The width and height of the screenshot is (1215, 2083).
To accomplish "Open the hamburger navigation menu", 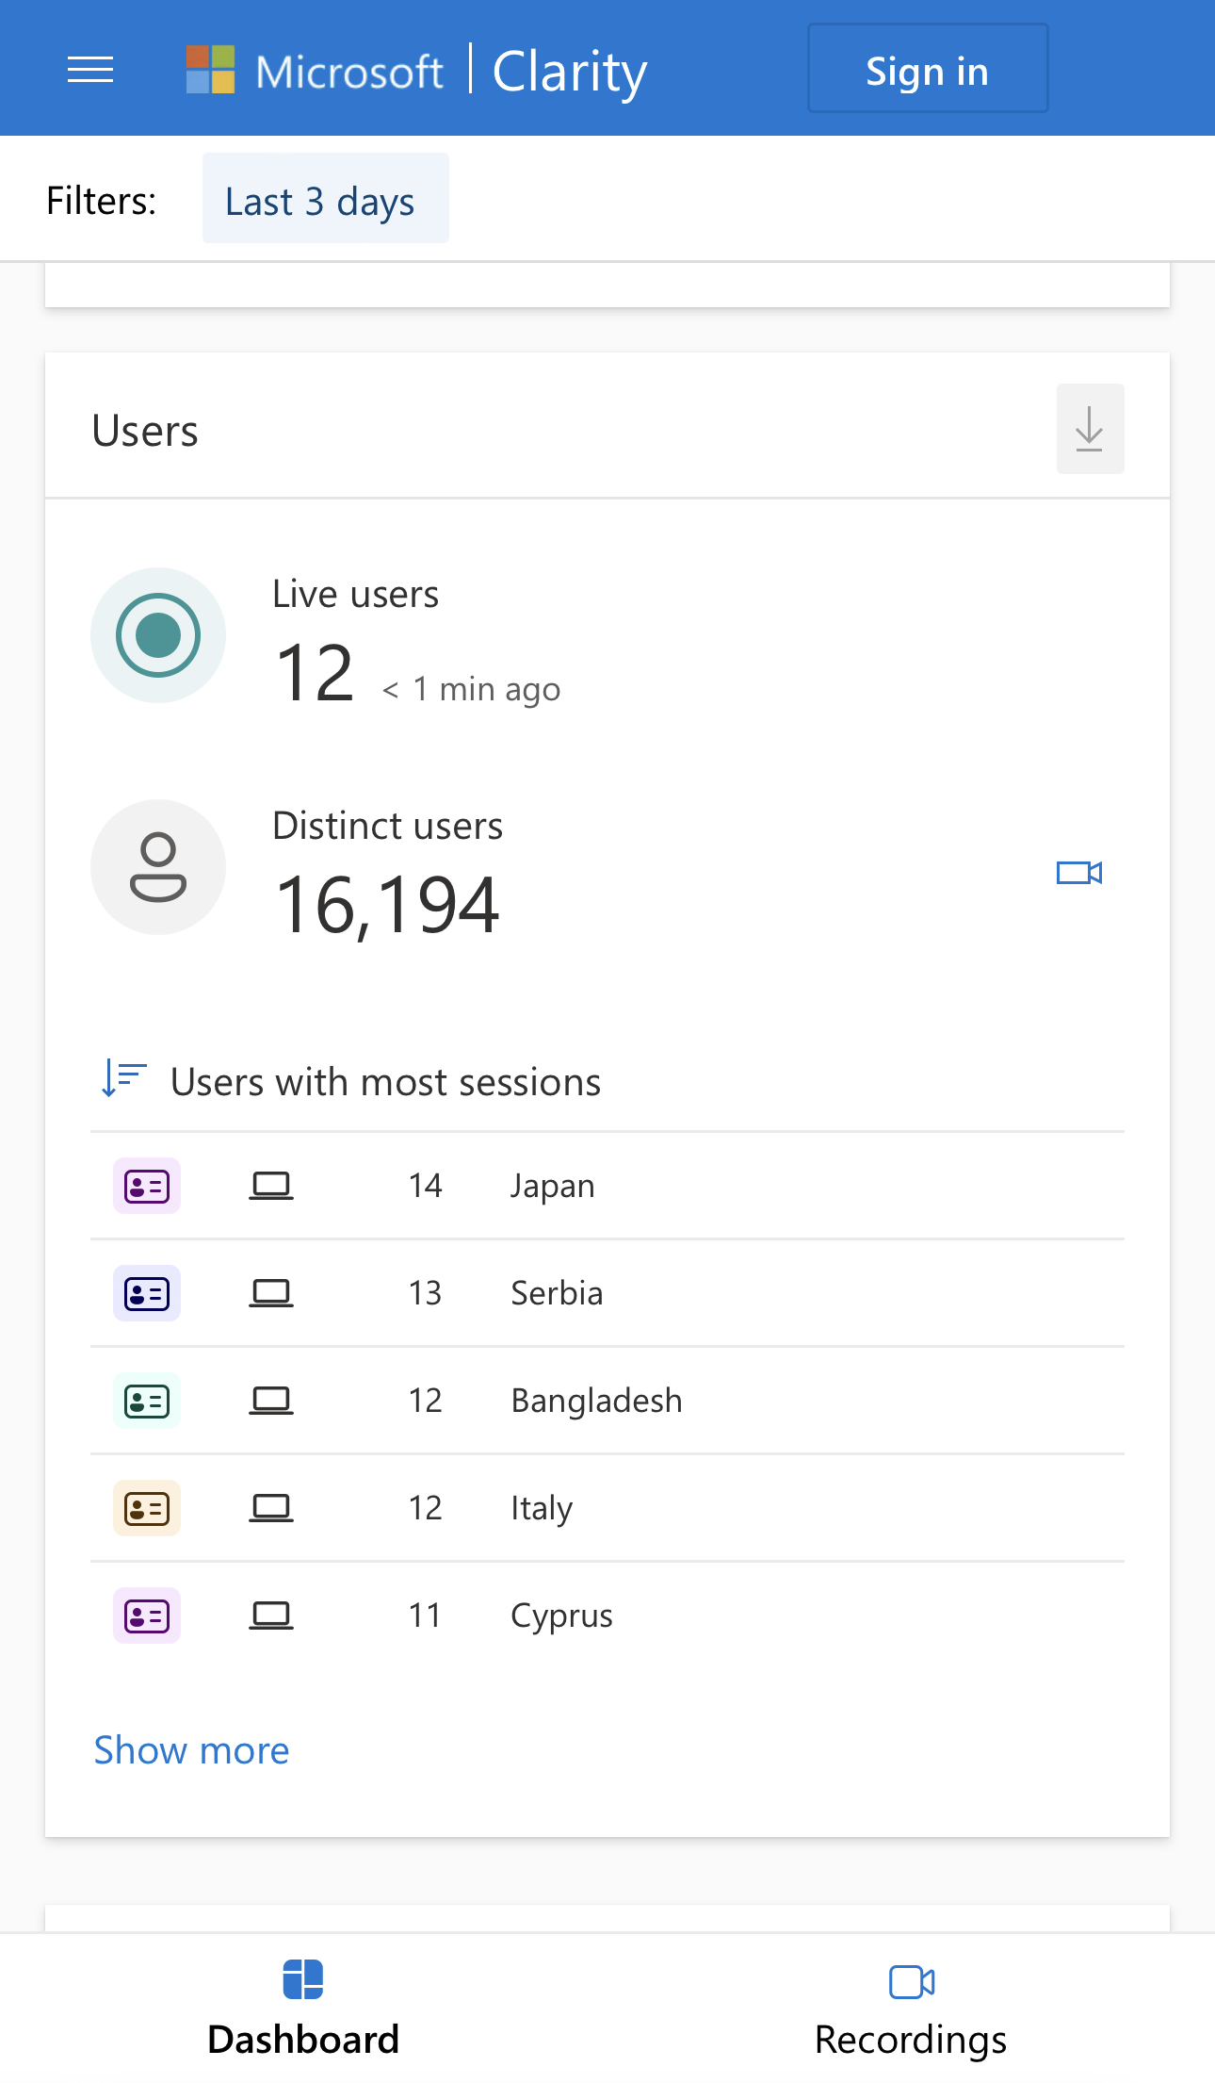I will (x=90, y=70).
